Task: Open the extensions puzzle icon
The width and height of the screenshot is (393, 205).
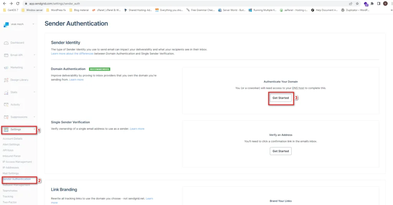Action: (x=372, y=3)
